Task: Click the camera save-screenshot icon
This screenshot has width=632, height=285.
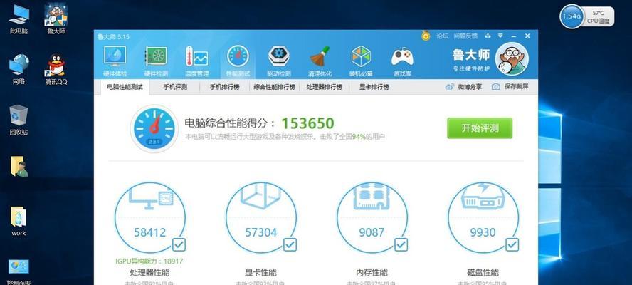Action: point(496,87)
